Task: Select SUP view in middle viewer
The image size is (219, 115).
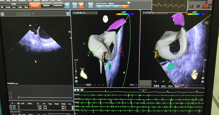Action: 103,85
